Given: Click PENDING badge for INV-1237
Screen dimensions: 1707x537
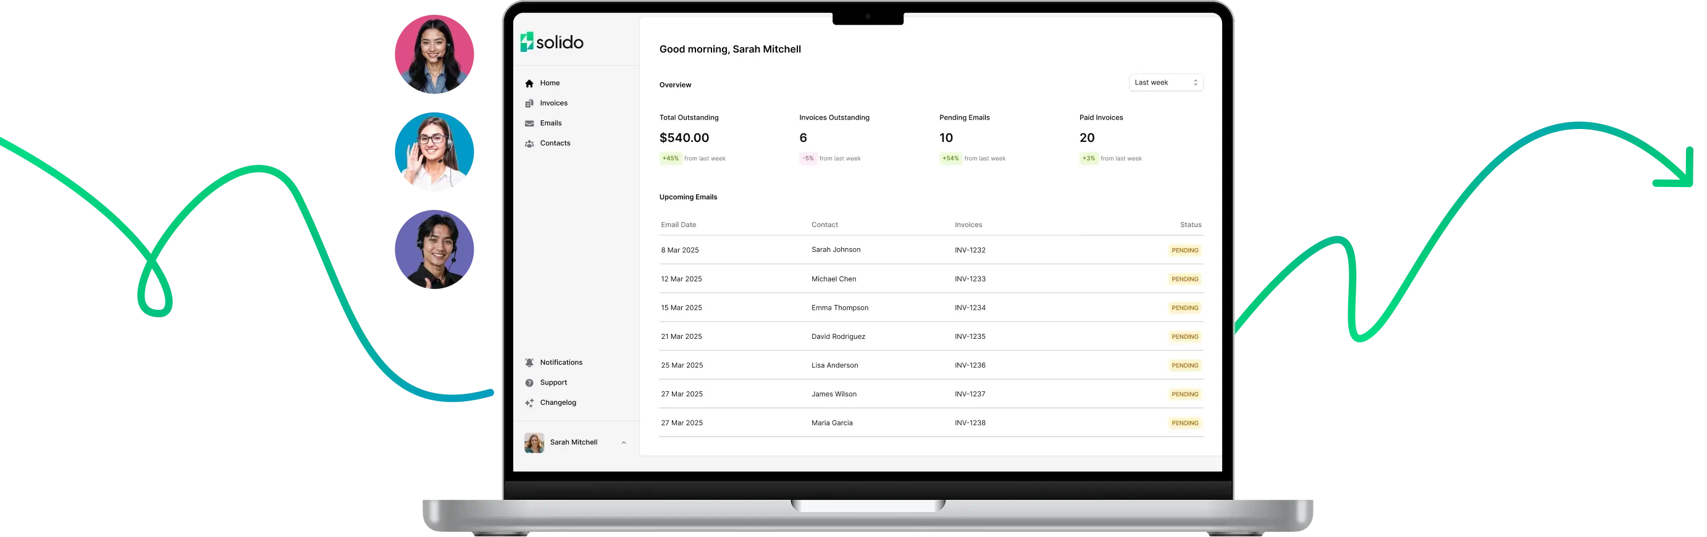Looking at the screenshot, I should pos(1184,394).
